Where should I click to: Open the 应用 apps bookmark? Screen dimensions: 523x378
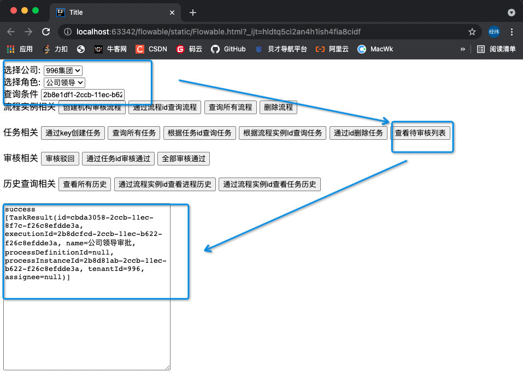tap(20, 49)
